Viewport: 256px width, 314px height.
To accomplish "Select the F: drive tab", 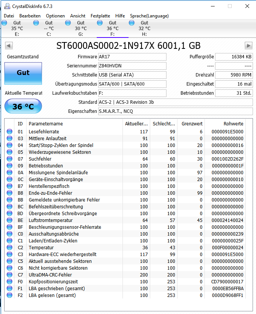I will pos(113,28).
